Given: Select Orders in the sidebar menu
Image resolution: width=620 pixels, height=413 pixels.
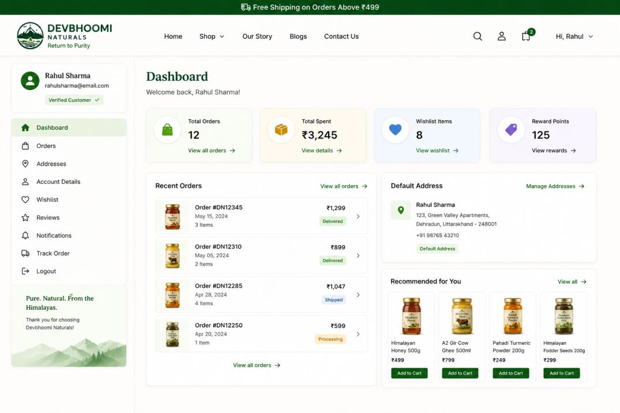Looking at the screenshot, I should click(69, 145).
